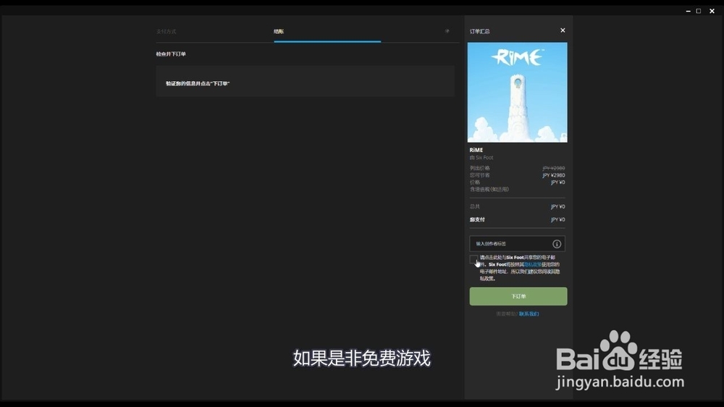Minimize the checkout window
The height and width of the screenshot is (407, 724).
[688, 11]
